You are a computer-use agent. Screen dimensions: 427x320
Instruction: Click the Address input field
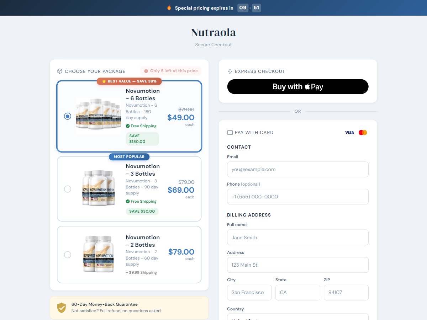298,265
